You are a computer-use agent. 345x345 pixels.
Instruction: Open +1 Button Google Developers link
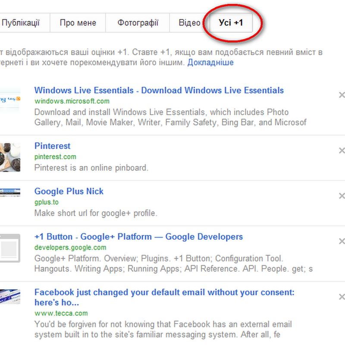(138, 237)
